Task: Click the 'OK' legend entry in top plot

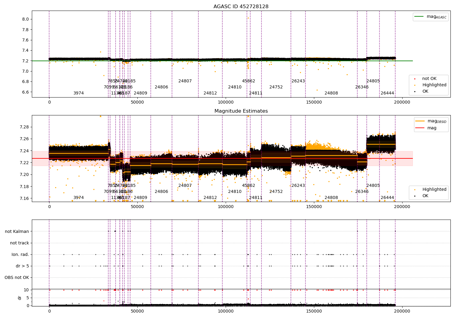Action: (425, 91)
